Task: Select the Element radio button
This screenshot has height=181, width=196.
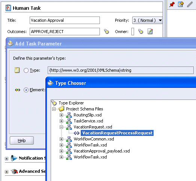Action: [26, 90]
